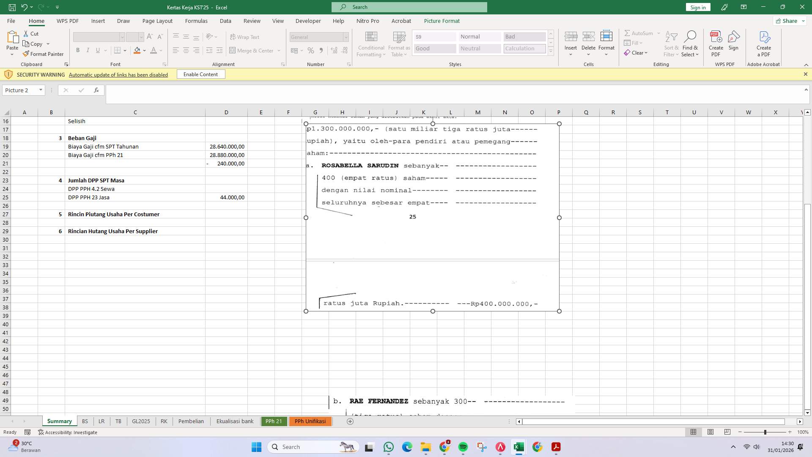Click the Enable Content button
The height and width of the screenshot is (457, 812).
click(x=200, y=74)
